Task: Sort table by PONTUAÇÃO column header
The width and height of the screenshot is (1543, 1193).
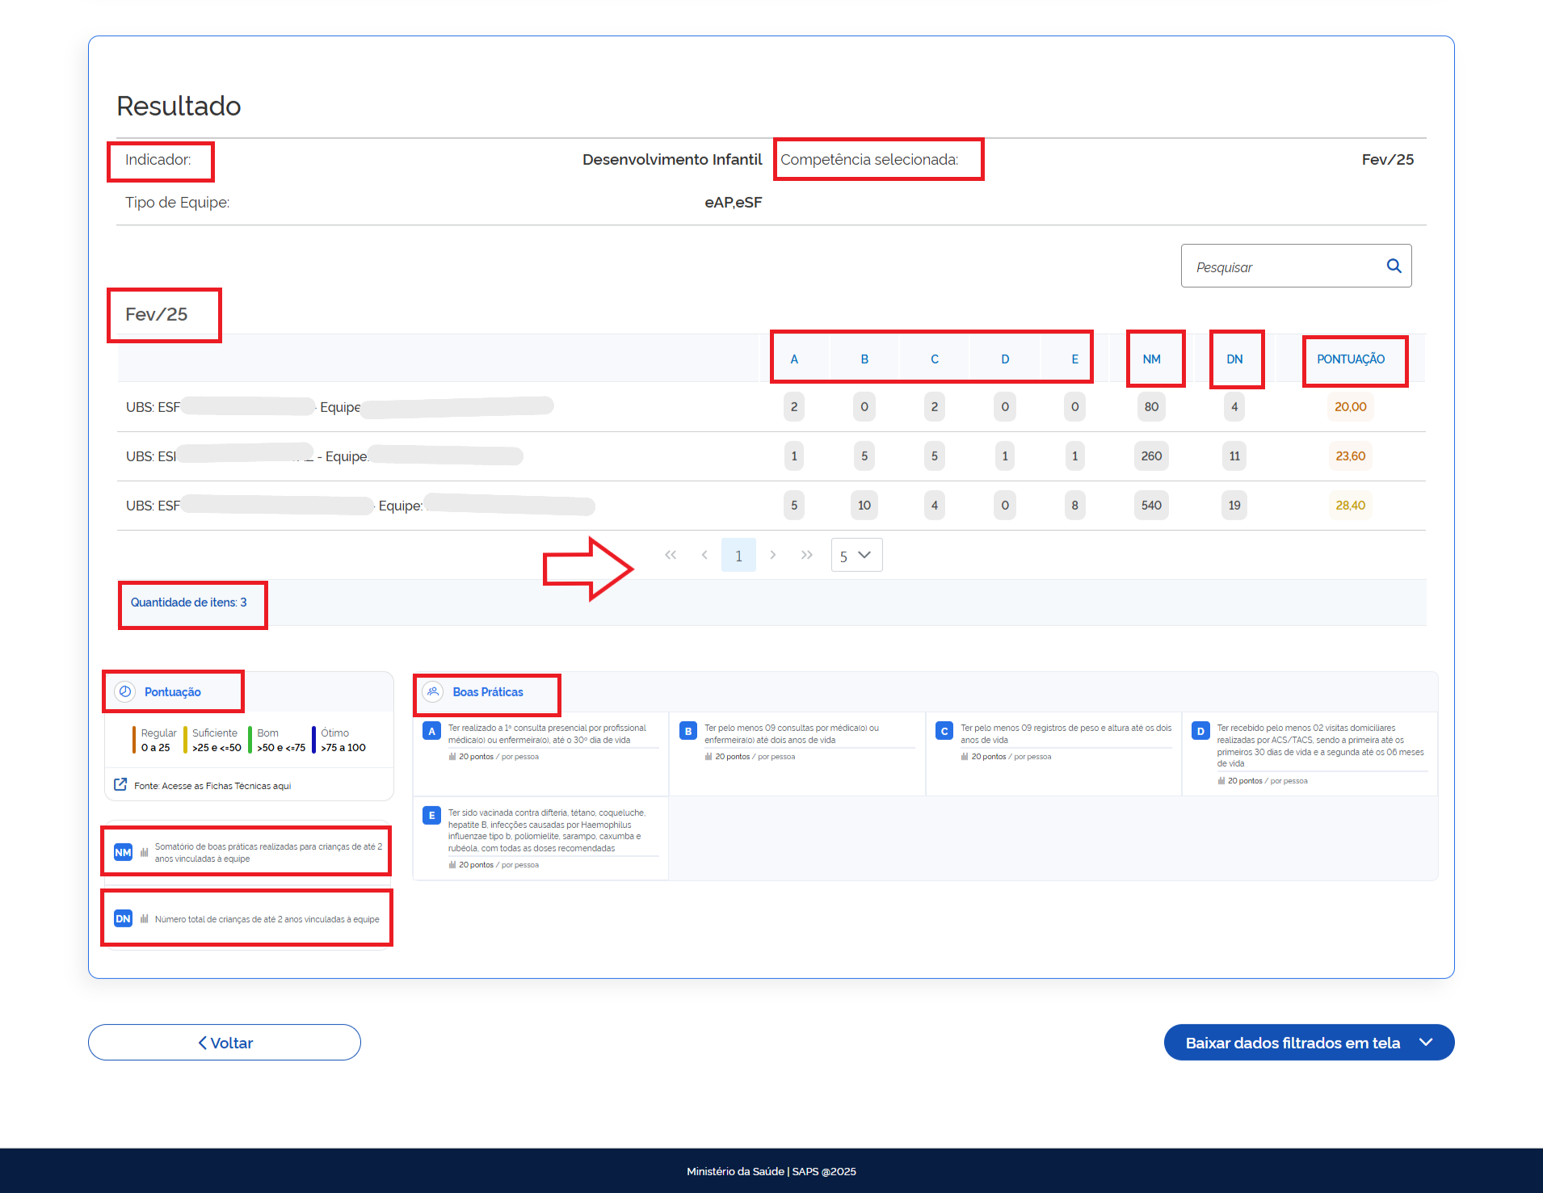Action: click(x=1350, y=359)
